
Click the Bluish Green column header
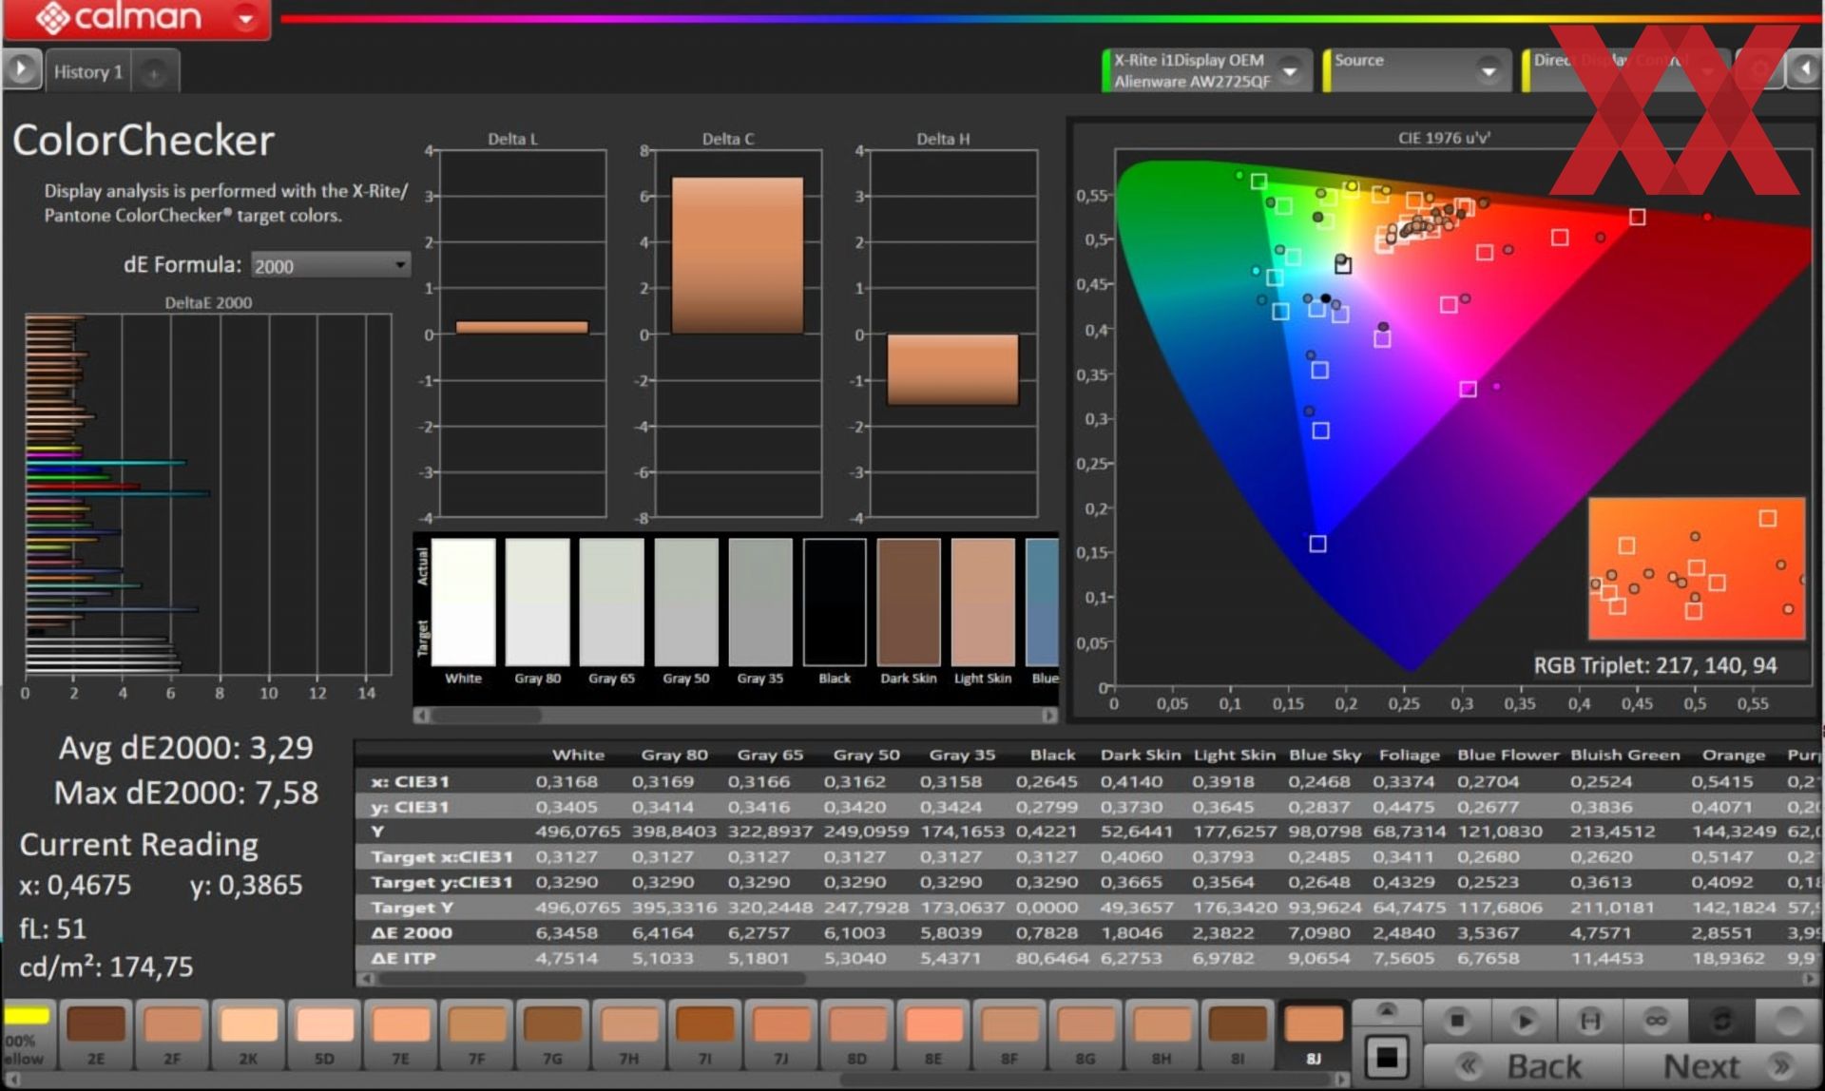pyautogui.click(x=1625, y=755)
